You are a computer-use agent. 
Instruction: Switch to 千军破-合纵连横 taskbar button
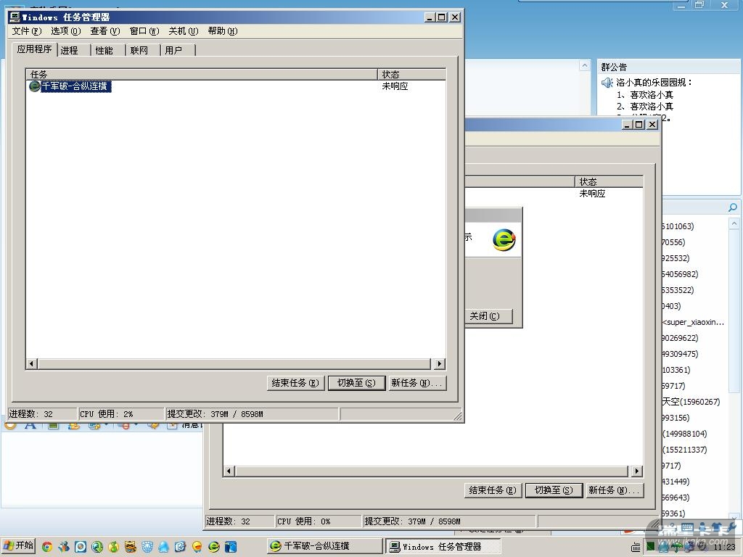point(324,546)
